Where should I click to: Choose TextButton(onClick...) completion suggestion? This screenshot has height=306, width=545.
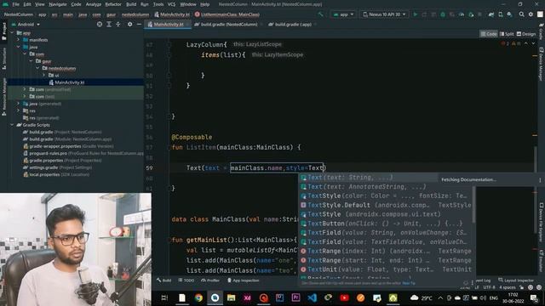pos(386,224)
